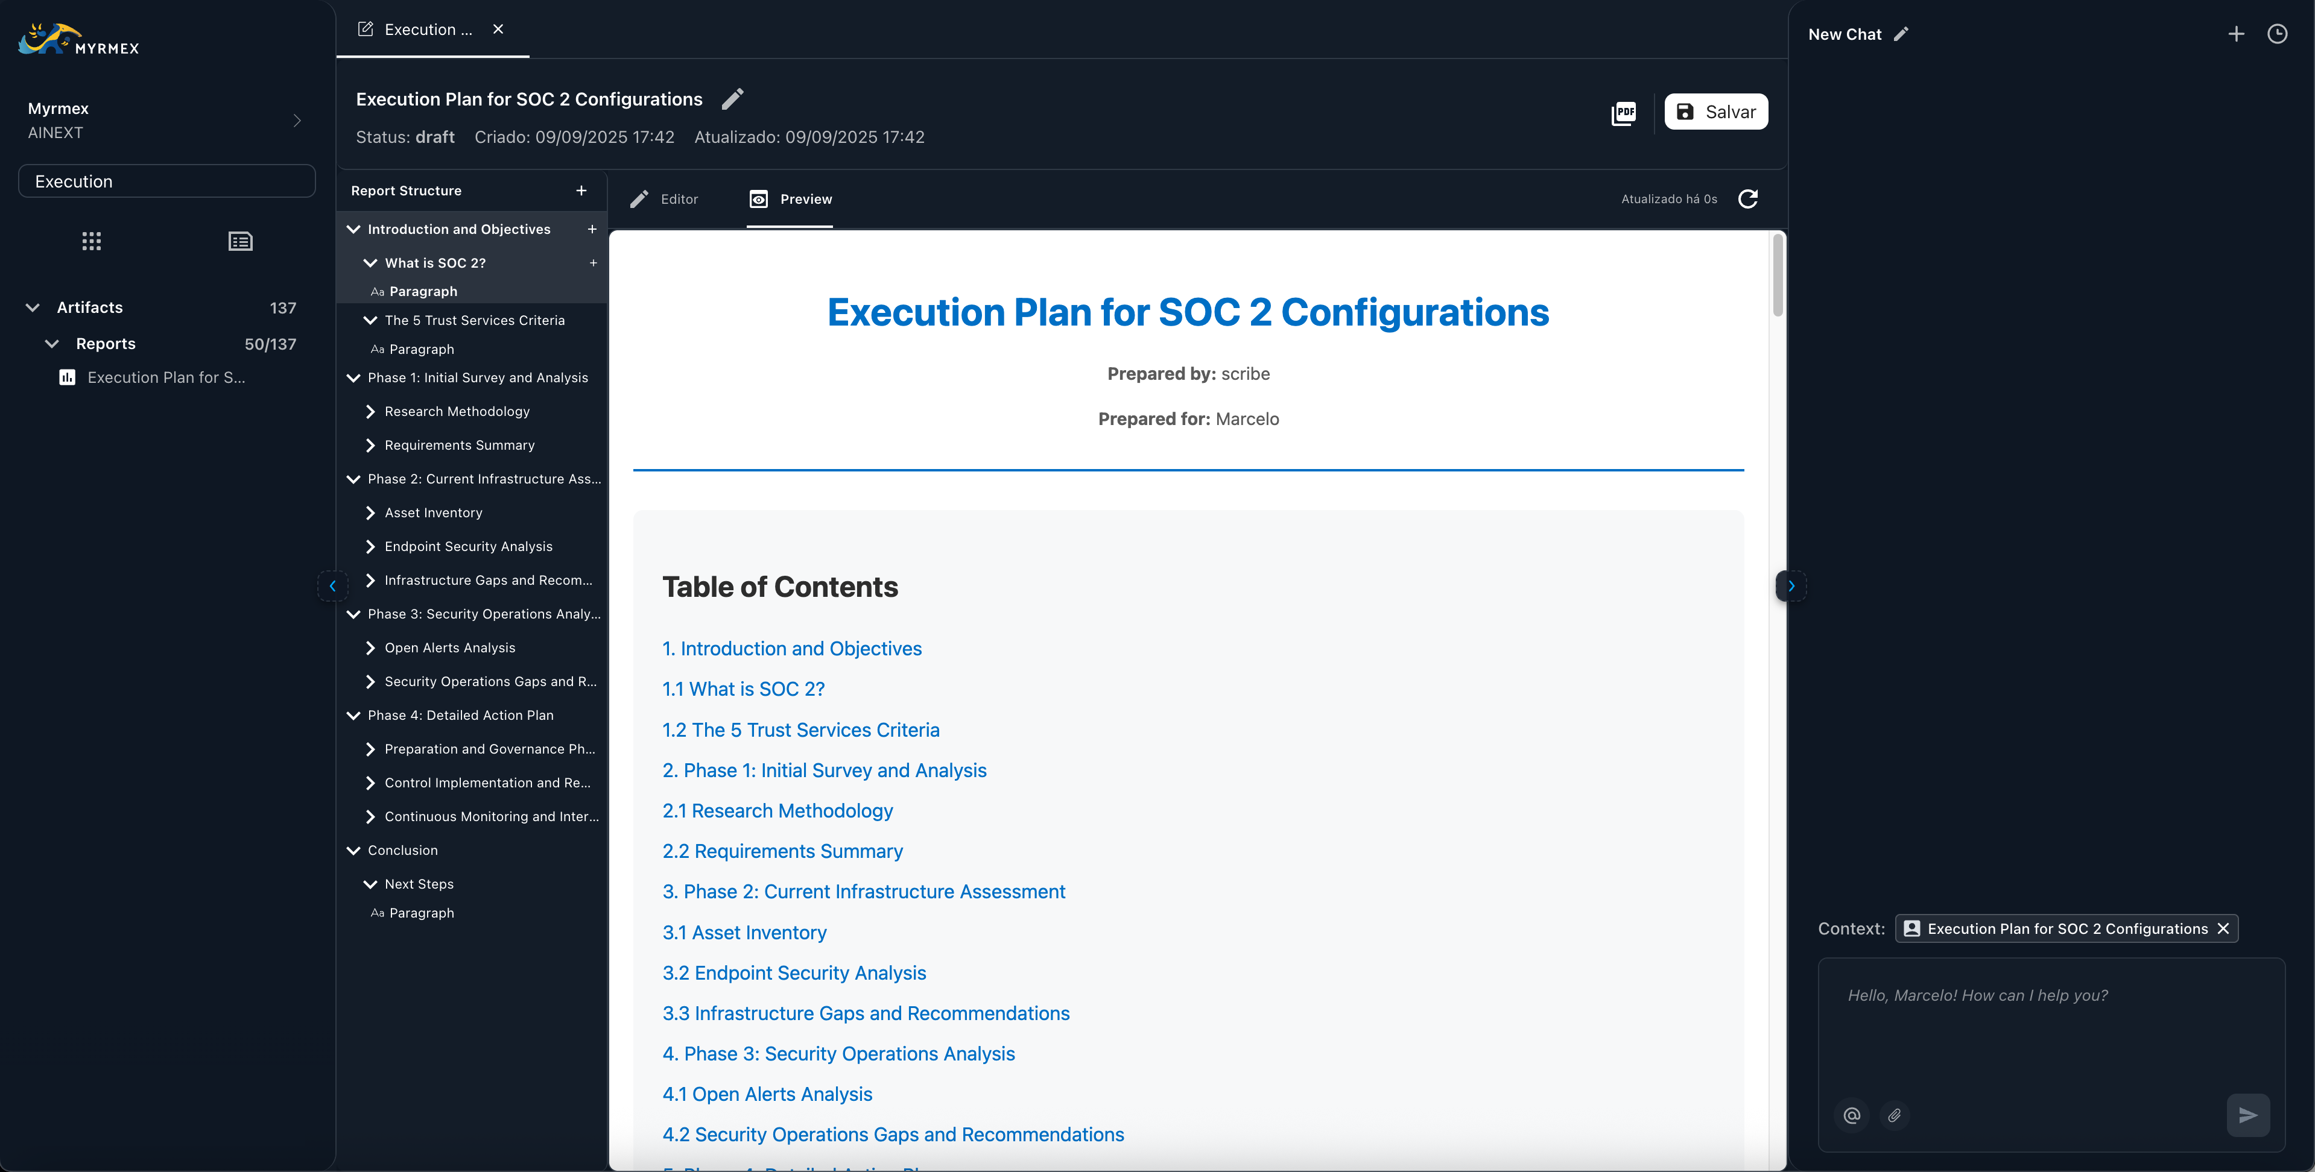Attach a file using the paperclip icon

(1895, 1115)
